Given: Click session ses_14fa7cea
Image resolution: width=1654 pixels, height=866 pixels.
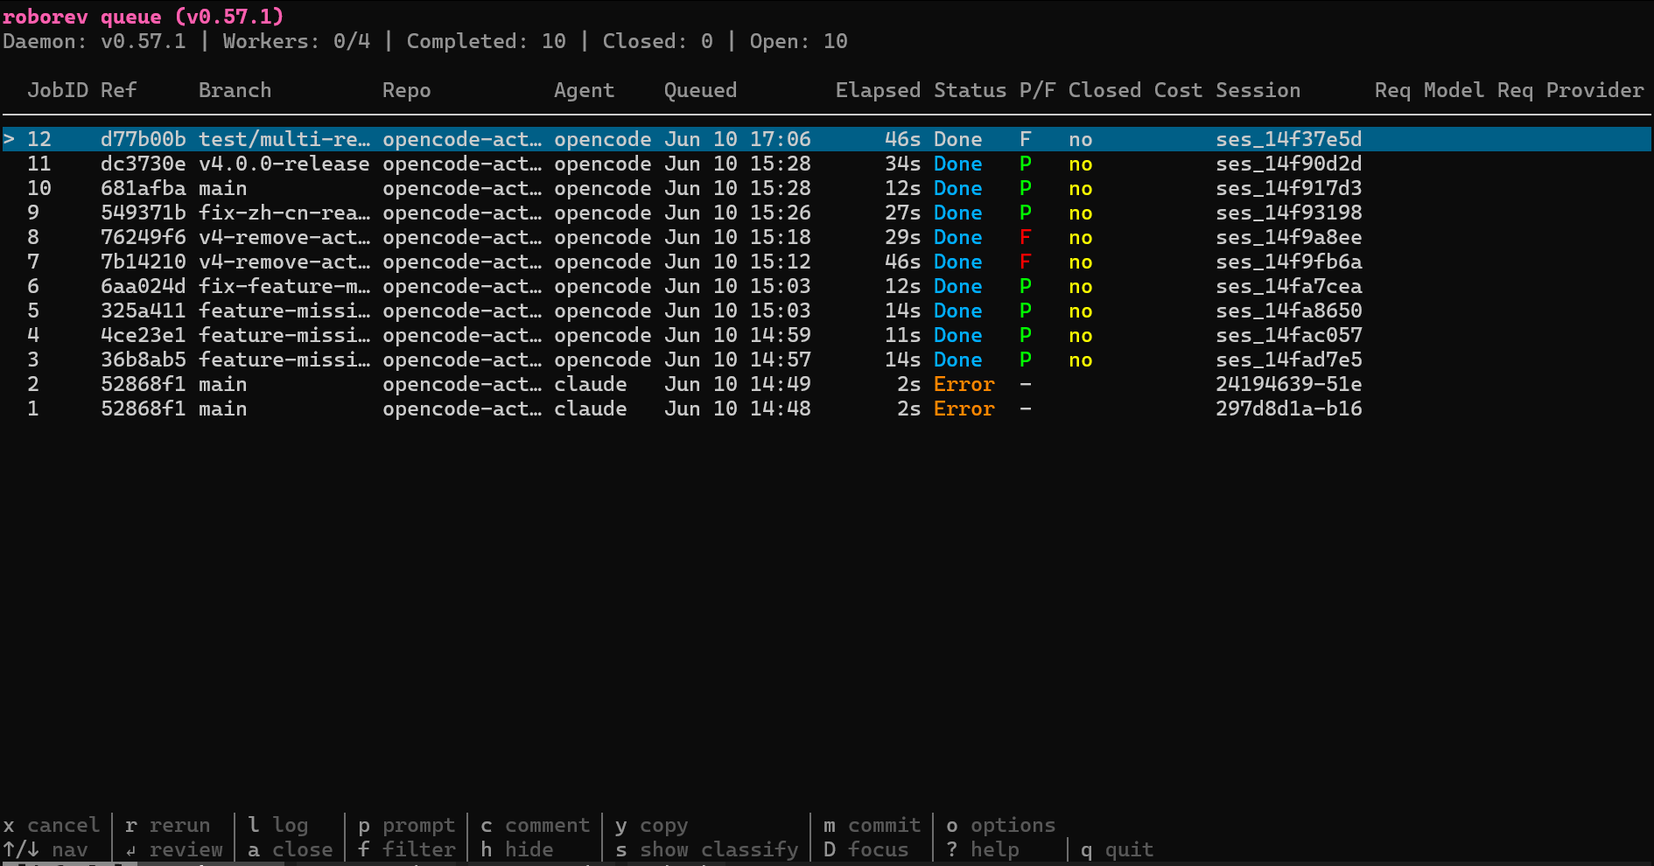Looking at the screenshot, I should tap(1288, 286).
